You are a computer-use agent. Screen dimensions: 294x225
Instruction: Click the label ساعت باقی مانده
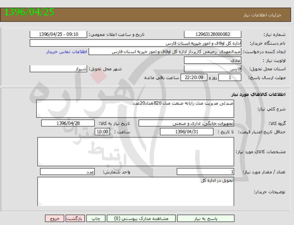[162, 78]
